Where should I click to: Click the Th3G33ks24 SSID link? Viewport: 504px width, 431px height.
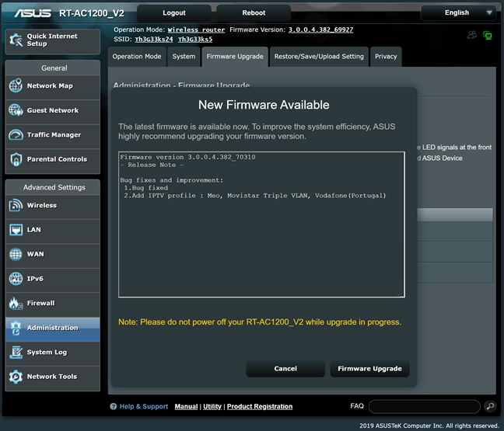[154, 40]
